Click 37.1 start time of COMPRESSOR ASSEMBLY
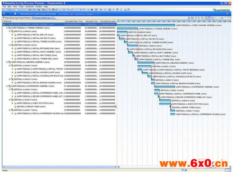This screenshot has width=233, height=173. 72,86
